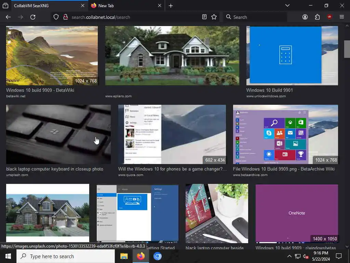Open Windows 10 build 9909 BetaWiki thumbnail
The height and width of the screenshot is (263, 350).
52,56
